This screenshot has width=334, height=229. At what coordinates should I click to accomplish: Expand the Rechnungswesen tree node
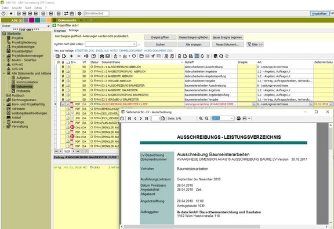click(3, 100)
